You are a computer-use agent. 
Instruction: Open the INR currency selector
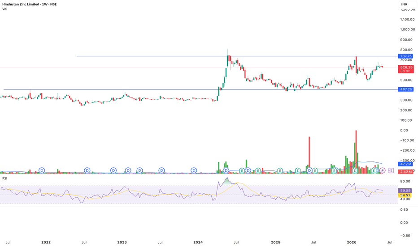(x=404, y=4)
